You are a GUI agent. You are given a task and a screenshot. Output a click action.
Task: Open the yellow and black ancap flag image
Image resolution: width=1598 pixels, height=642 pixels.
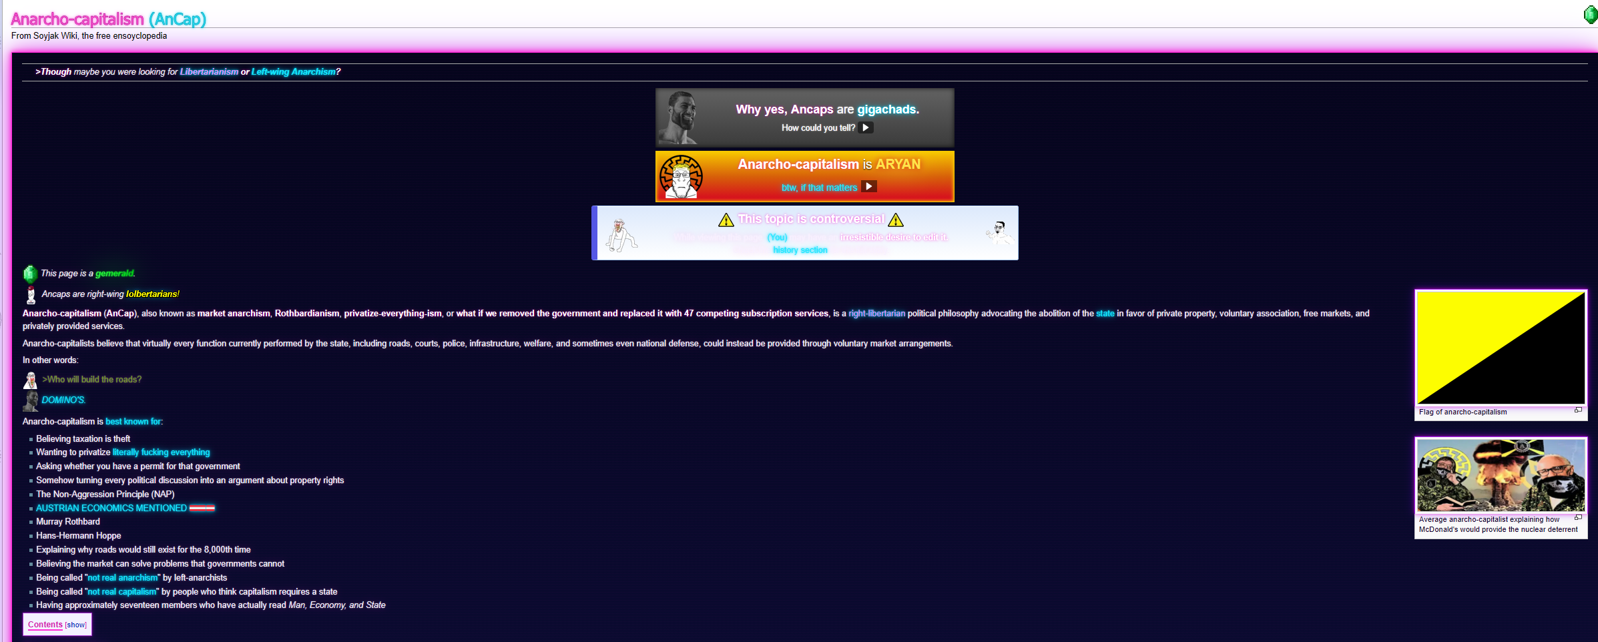pyautogui.click(x=1501, y=348)
